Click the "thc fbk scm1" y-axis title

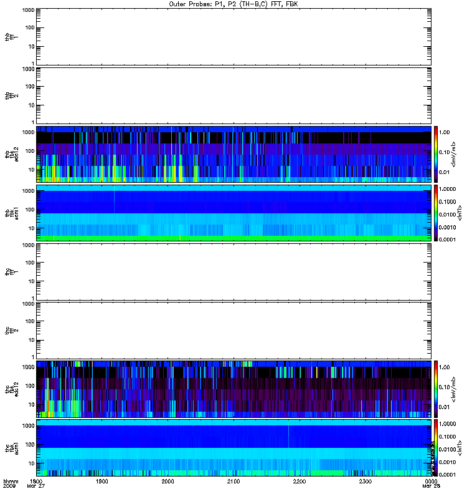tap(12, 448)
